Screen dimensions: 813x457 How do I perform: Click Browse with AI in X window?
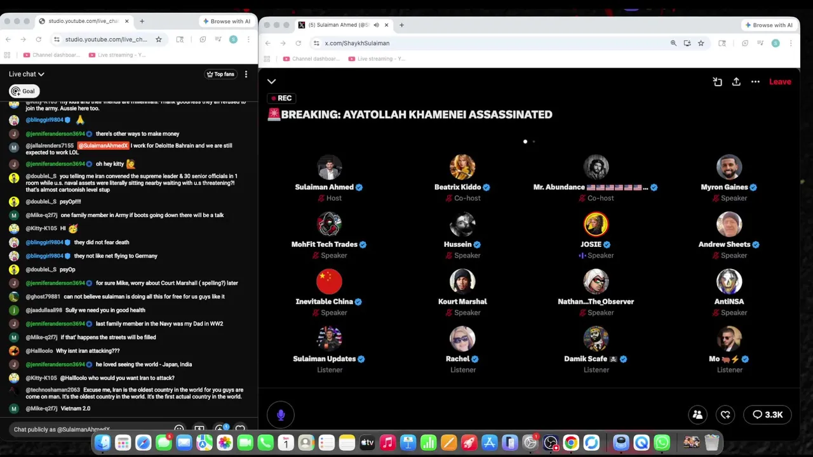pyautogui.click(x=769, y=25)
